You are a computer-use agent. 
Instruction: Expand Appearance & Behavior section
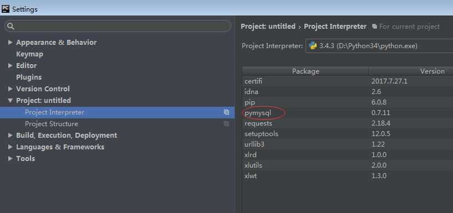[10, 43]
